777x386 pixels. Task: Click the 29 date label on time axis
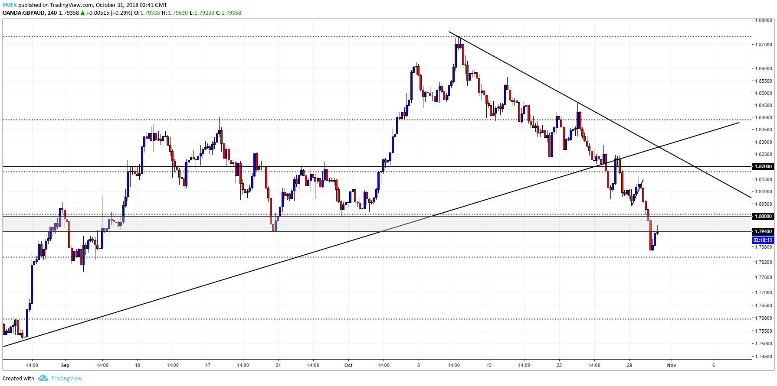click(629, 365)
